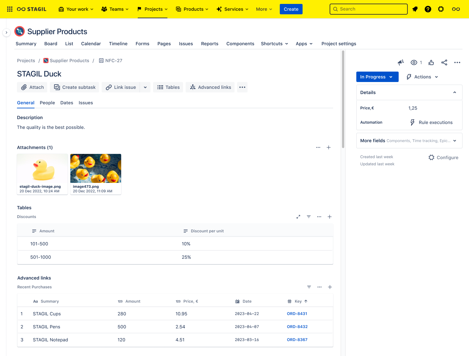This screenshot has height=356, width=469.
Task: Open the profile avatar infinity icon
Action: (x=456, y=9)
